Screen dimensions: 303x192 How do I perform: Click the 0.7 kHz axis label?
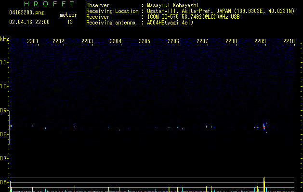click(4, 158)
